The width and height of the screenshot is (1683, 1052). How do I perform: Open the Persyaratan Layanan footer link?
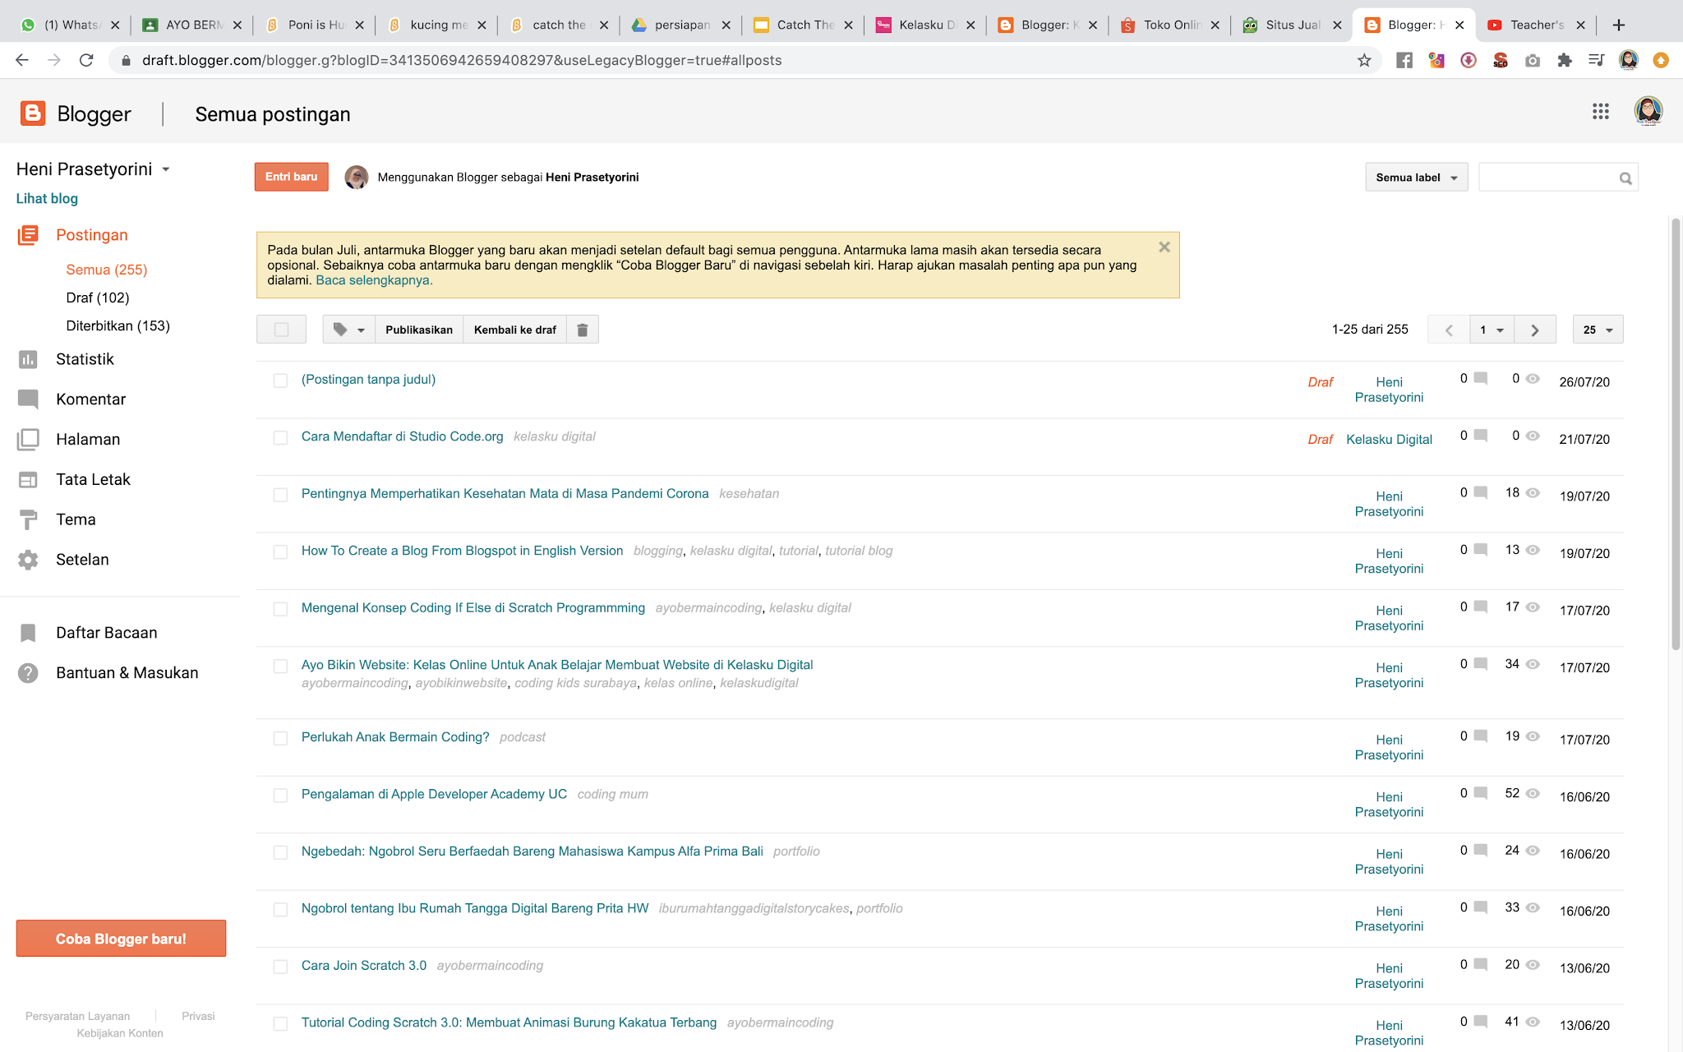[x=77, y=1017]
